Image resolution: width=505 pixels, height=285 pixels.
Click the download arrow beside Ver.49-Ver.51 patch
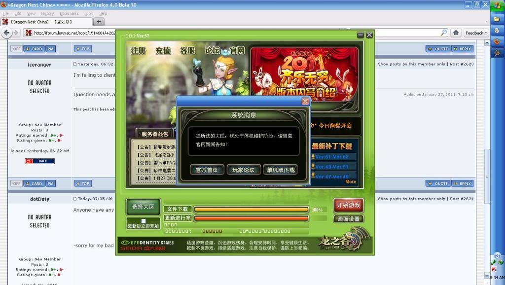coord(313,167)
